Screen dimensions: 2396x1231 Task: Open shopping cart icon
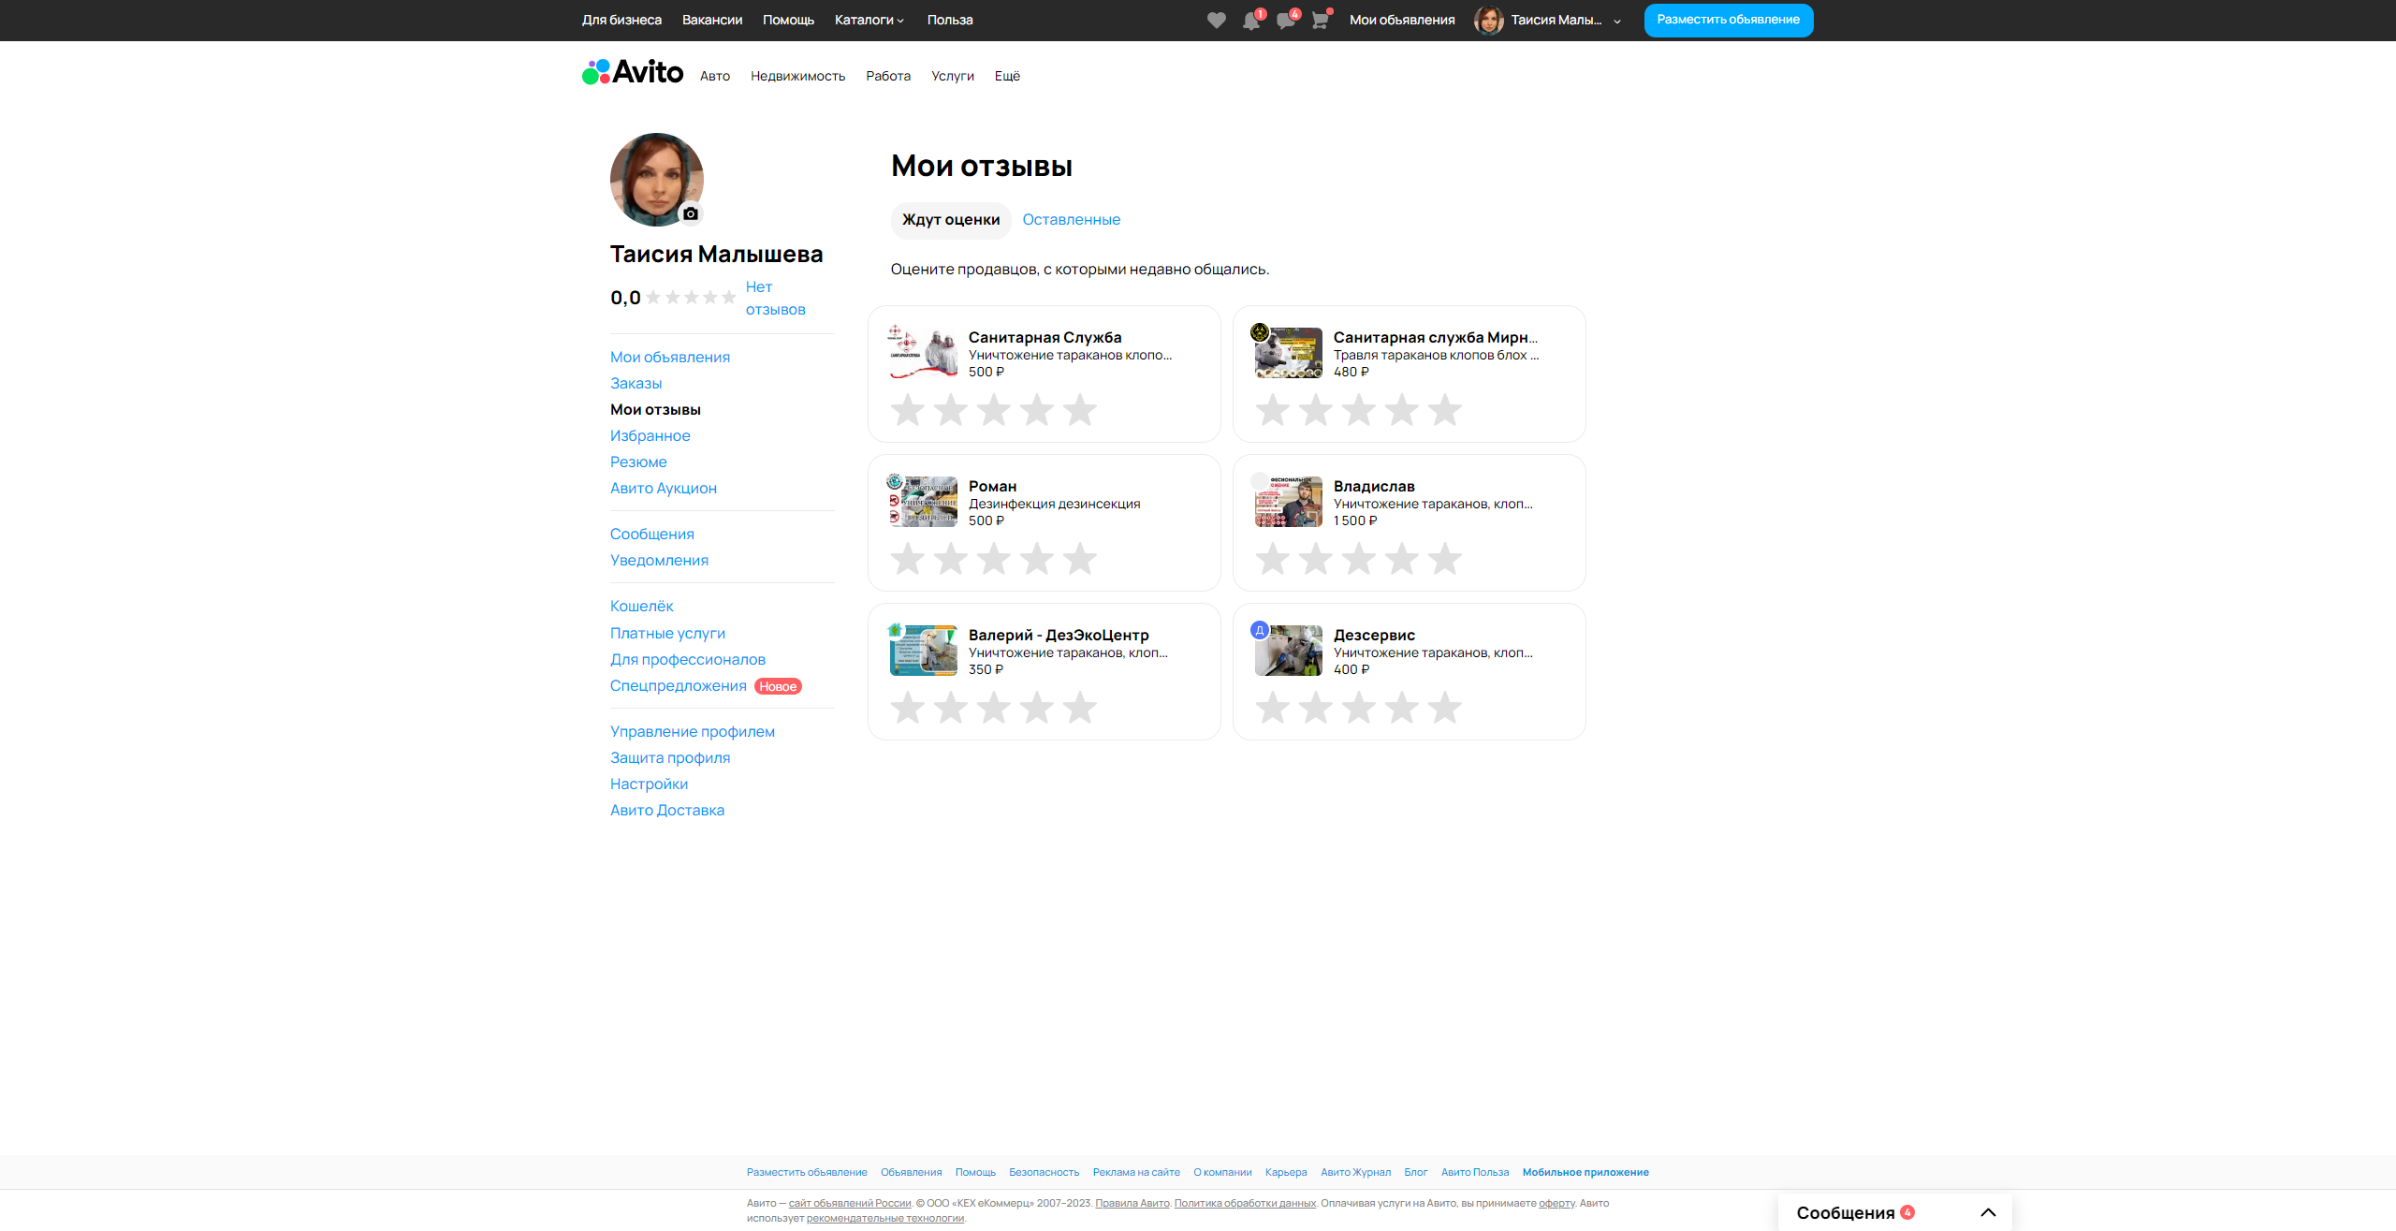pyautogui.click(x=1320, y=21)
